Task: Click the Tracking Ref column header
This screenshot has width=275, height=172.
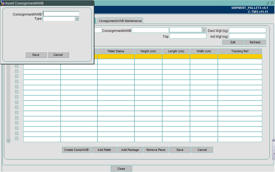Action: 240,51
